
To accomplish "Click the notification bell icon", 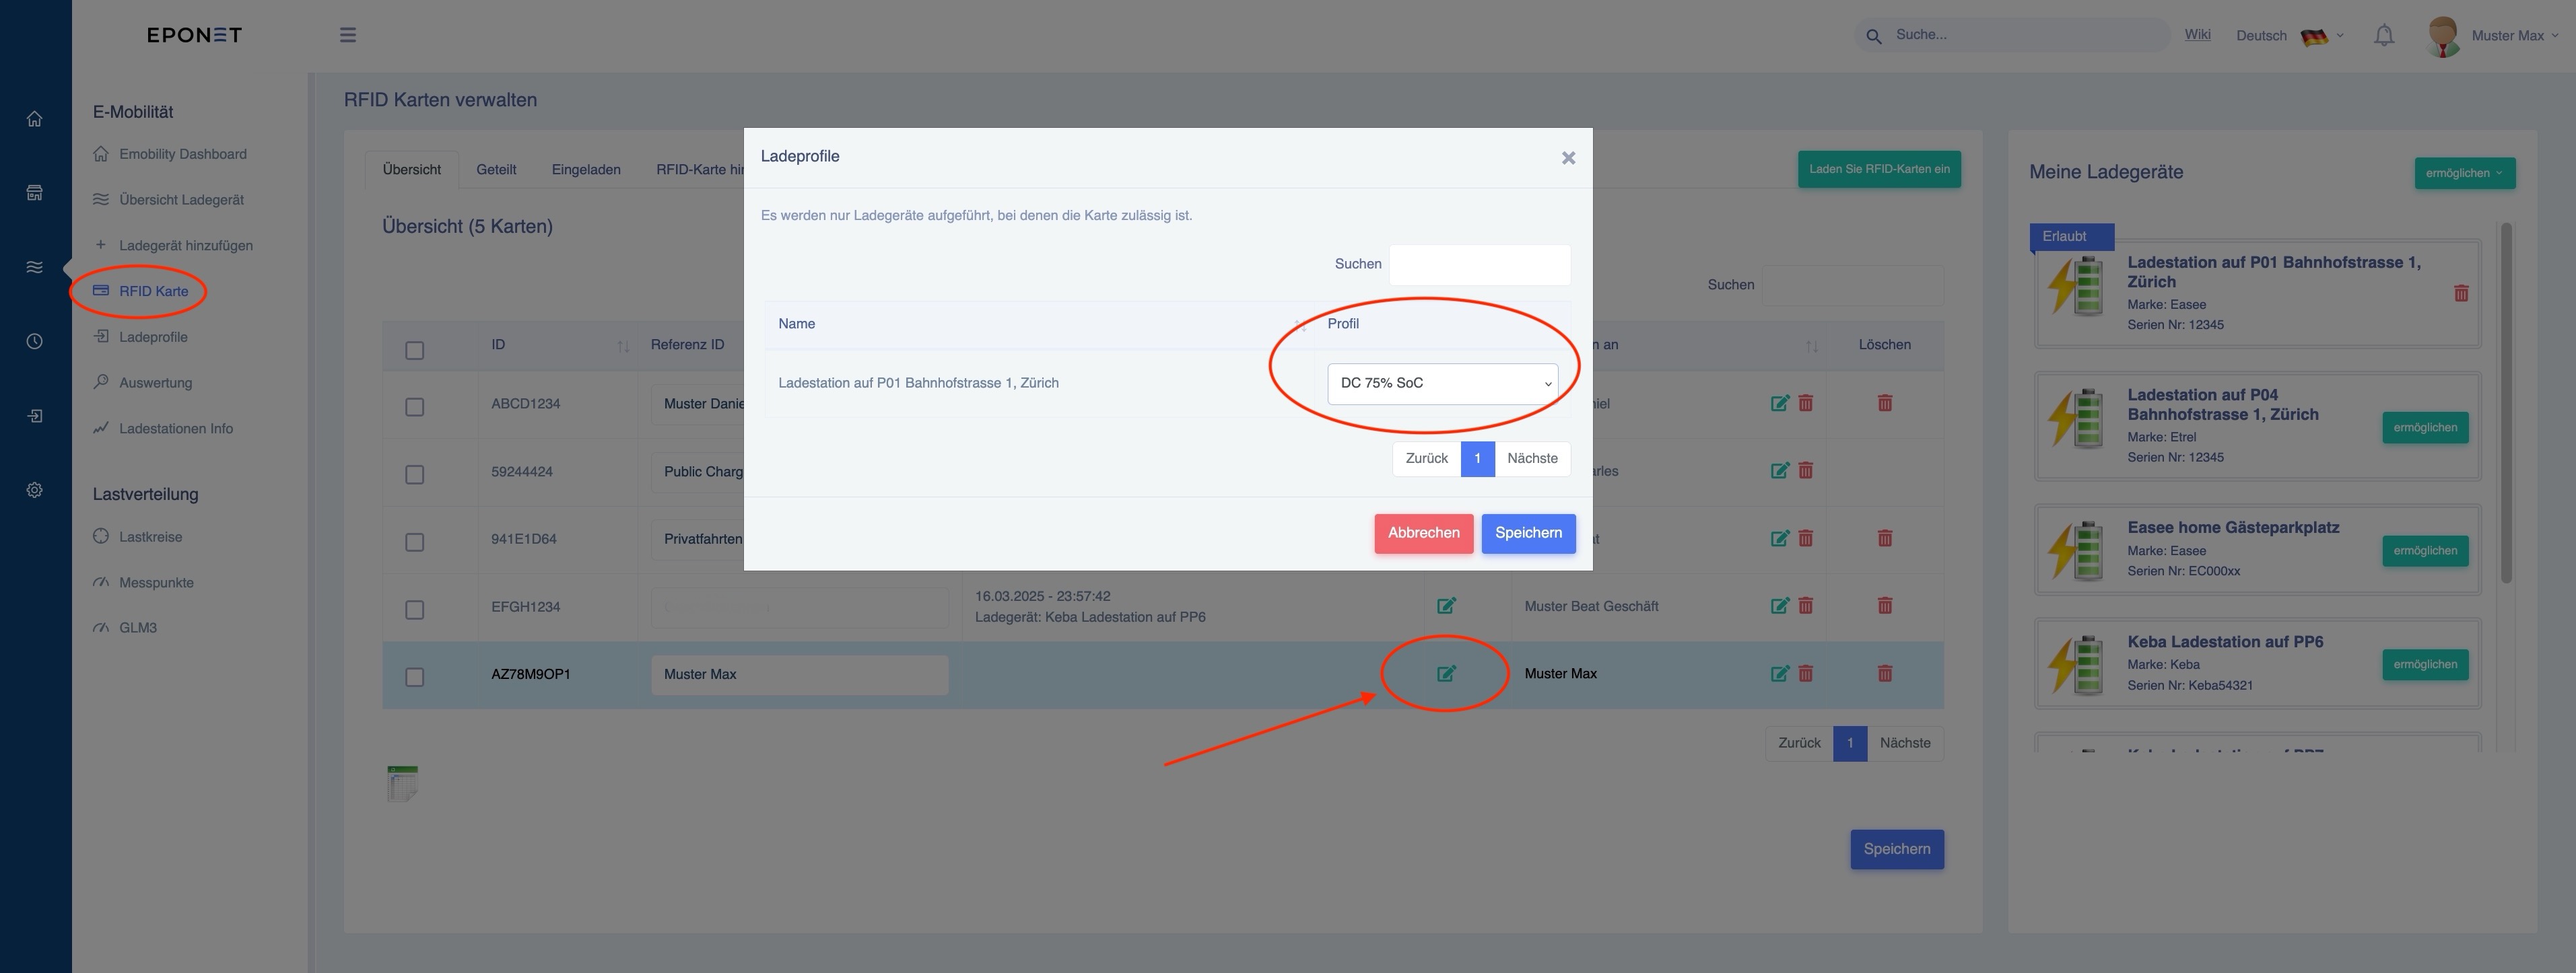I will click(x=2384, y=36).
